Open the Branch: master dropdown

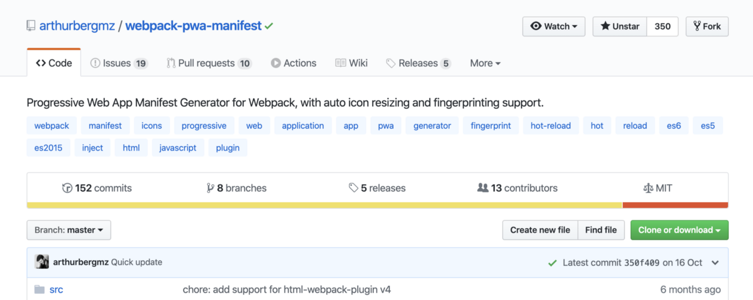(x=68, y=230)
